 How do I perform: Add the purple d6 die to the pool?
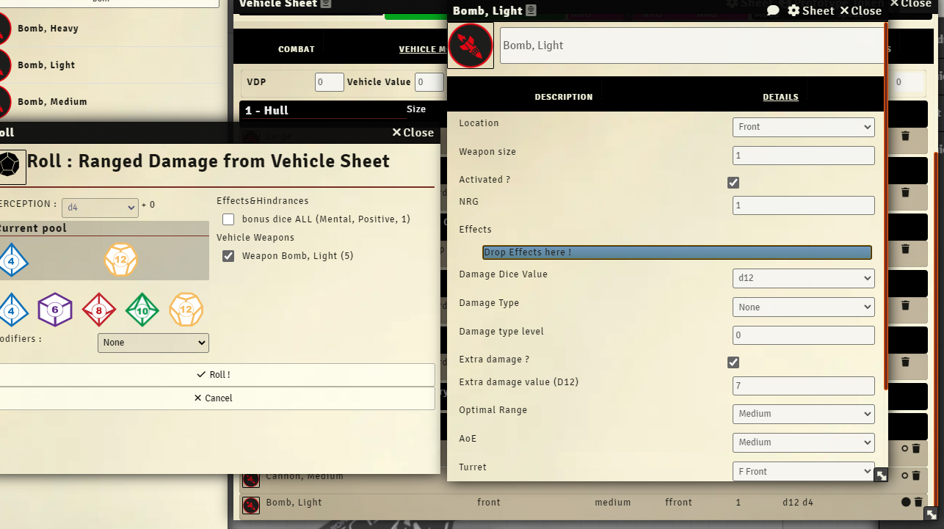click(x=55, y=310)
